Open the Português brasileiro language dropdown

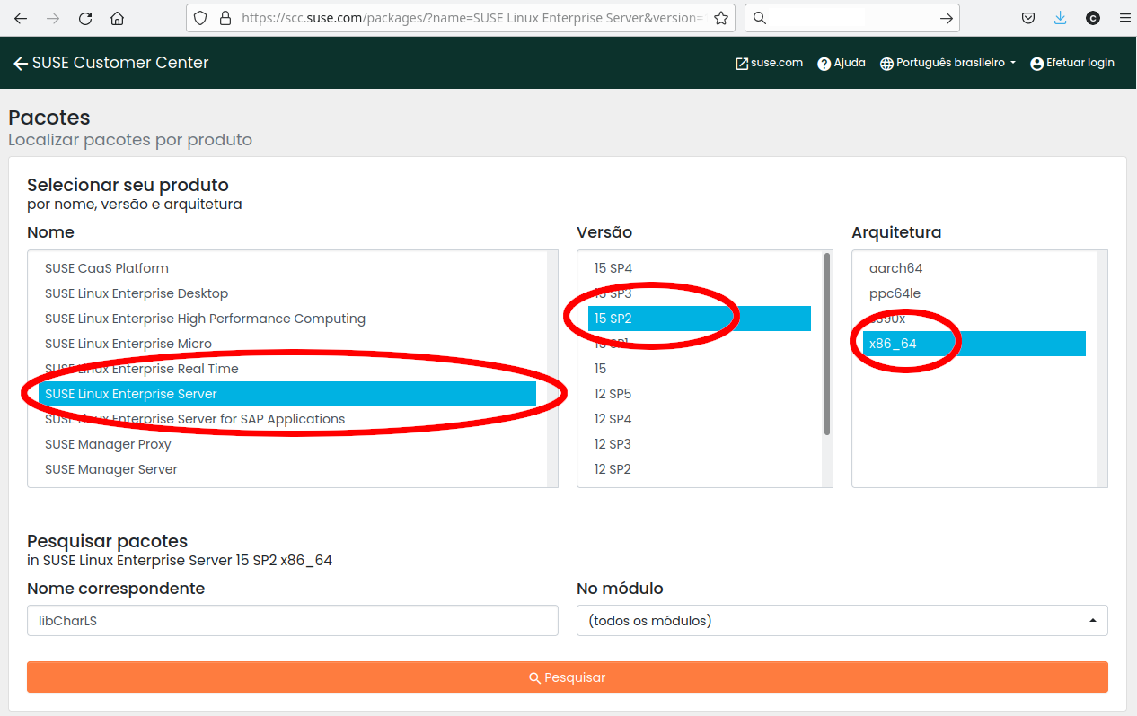coord(948,63)
